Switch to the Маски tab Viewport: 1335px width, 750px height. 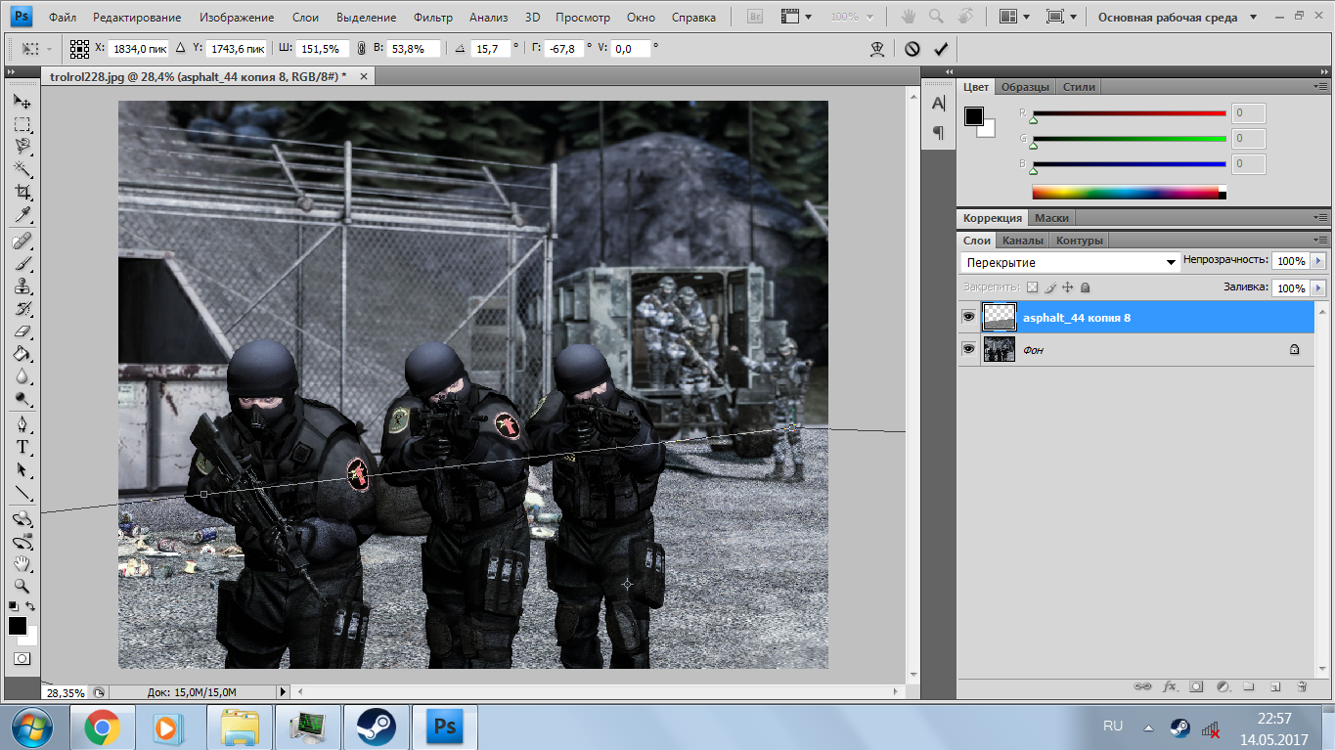click(x=1051, y=218)
